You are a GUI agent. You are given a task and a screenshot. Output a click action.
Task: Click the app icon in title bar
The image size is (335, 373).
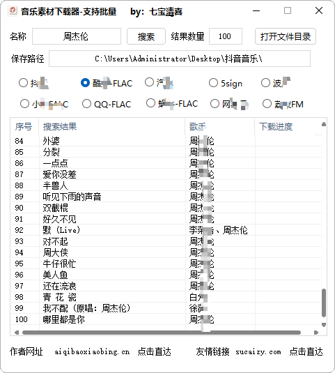[13, 11]
